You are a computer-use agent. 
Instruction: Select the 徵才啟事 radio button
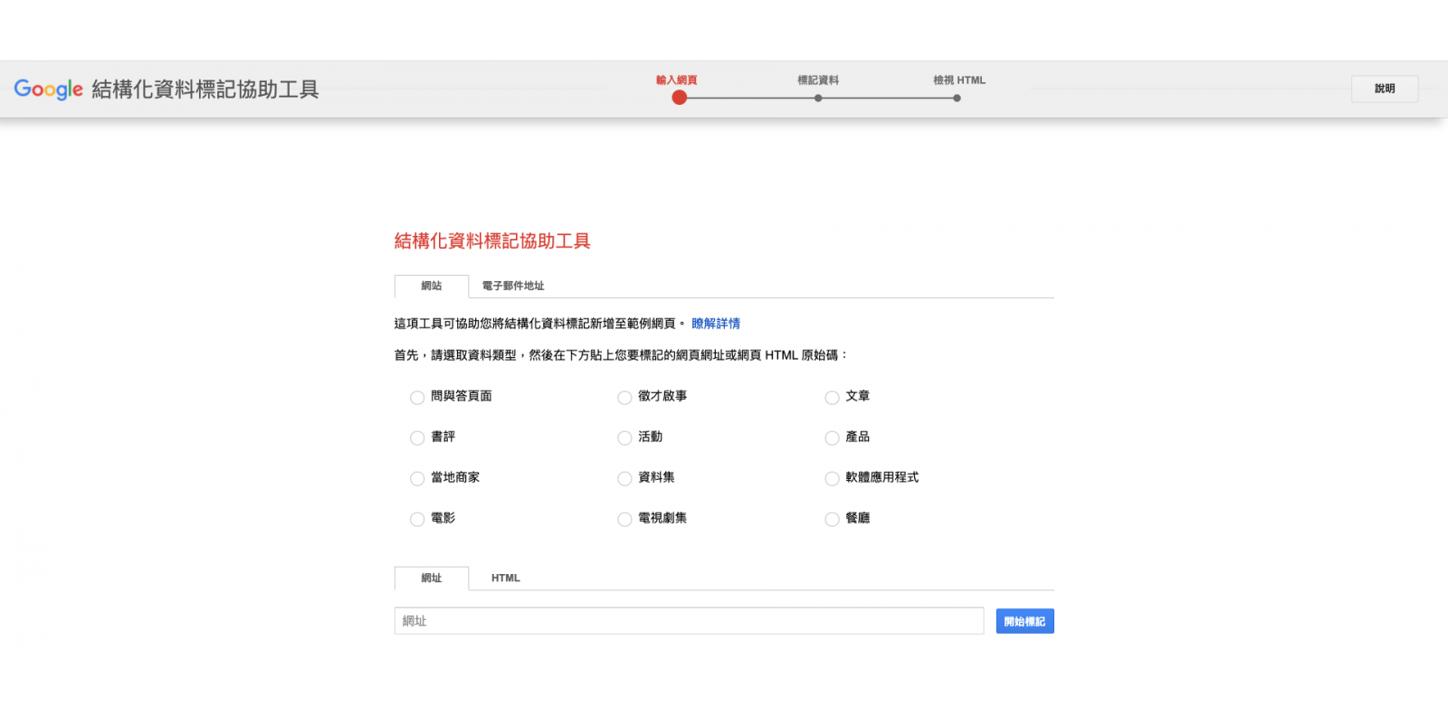(x=624, y=398)
